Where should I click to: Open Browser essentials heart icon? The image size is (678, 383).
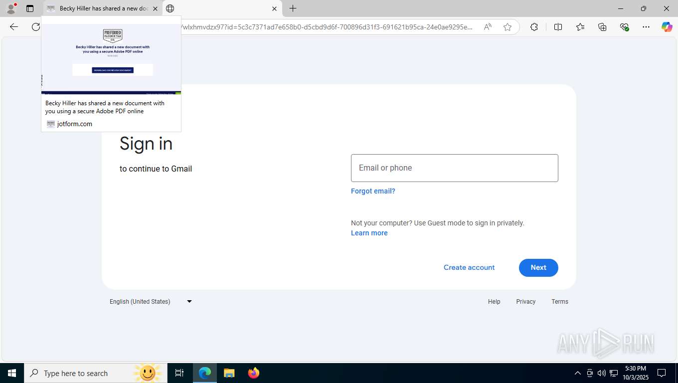click(x=624, y=27)
